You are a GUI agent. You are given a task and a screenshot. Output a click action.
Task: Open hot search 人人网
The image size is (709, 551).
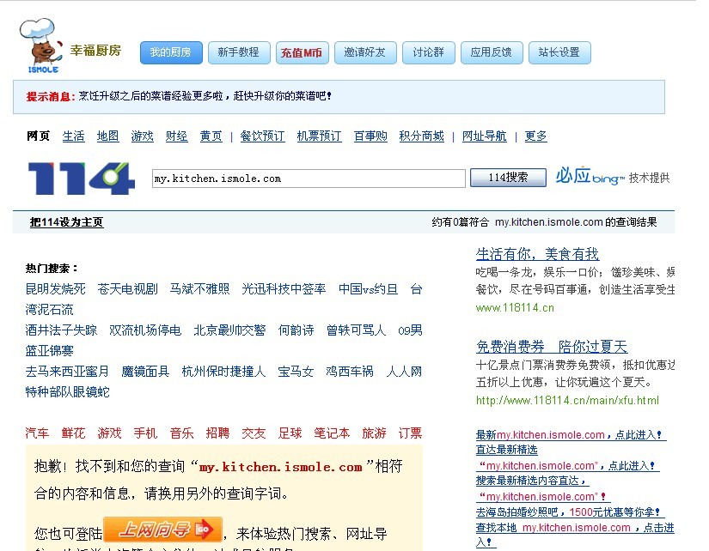point(404,372)
